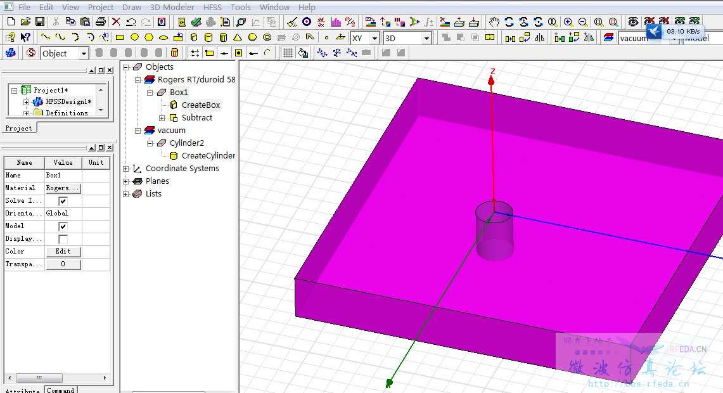Click the Validate green checkmark icon
Image resolution: width=723 pixels, height=393 pixels.
pyautogui.click(x=196, y=22)
